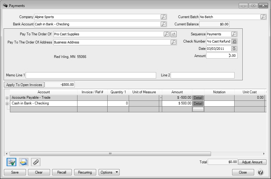The image size is (271, 179).
Task: Click the paperclip attachment icon
Action: pos(35,162)
